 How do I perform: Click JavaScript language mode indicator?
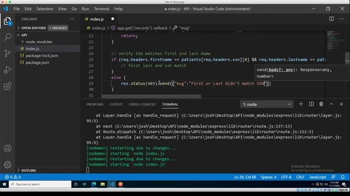pos(318,177)
